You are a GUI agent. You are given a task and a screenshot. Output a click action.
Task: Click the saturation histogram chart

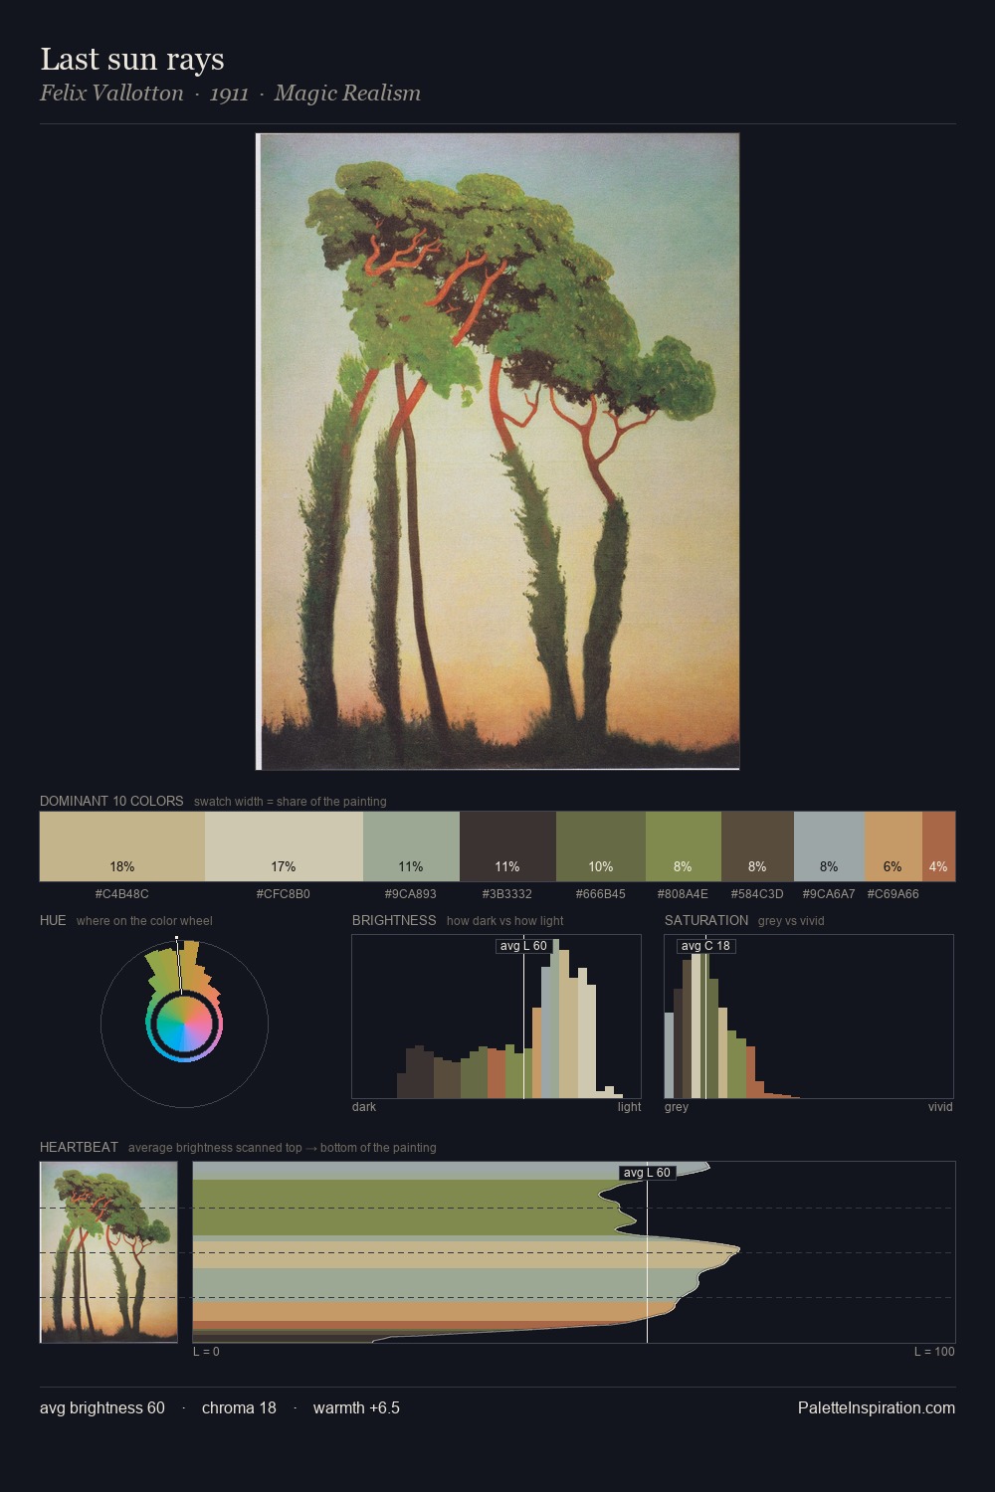809,1017
